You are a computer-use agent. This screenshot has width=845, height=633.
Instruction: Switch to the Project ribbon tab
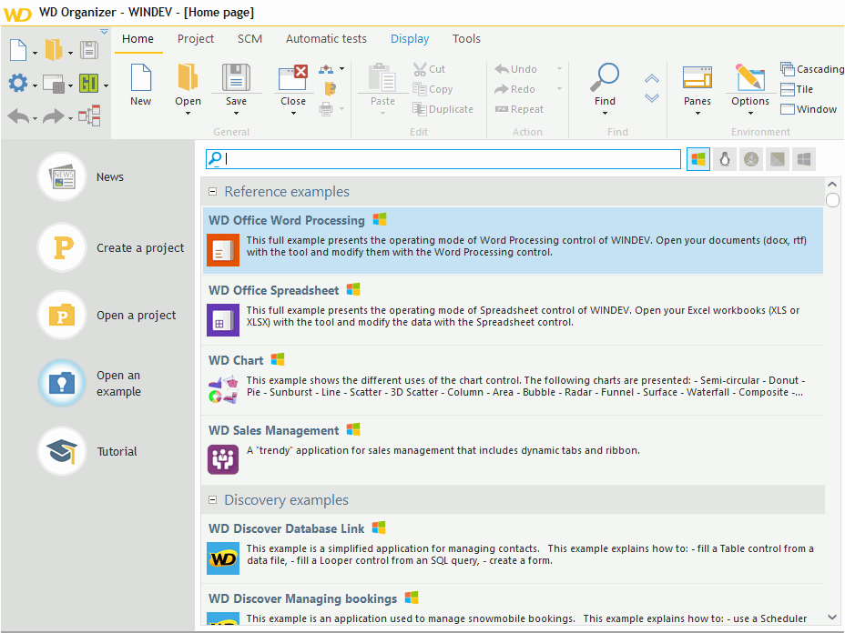[195, 38]
